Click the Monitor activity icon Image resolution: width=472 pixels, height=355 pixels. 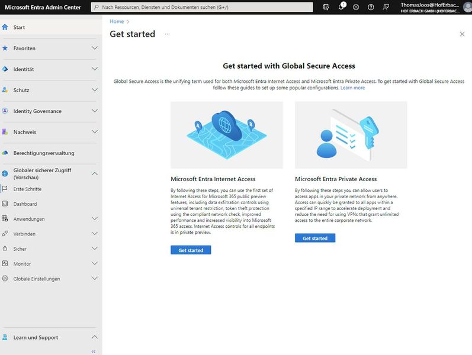pyautogui.click(x=5, y=263)
